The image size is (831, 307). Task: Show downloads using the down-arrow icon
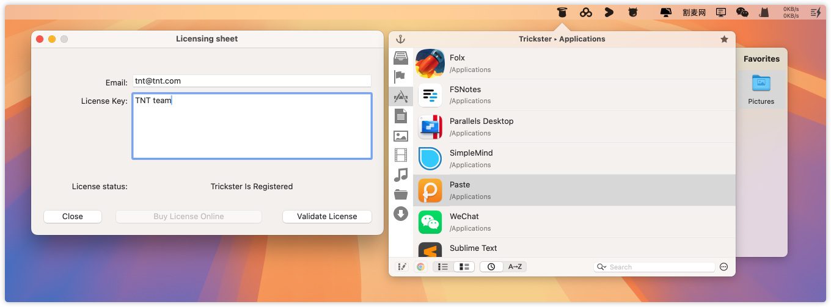401,214
